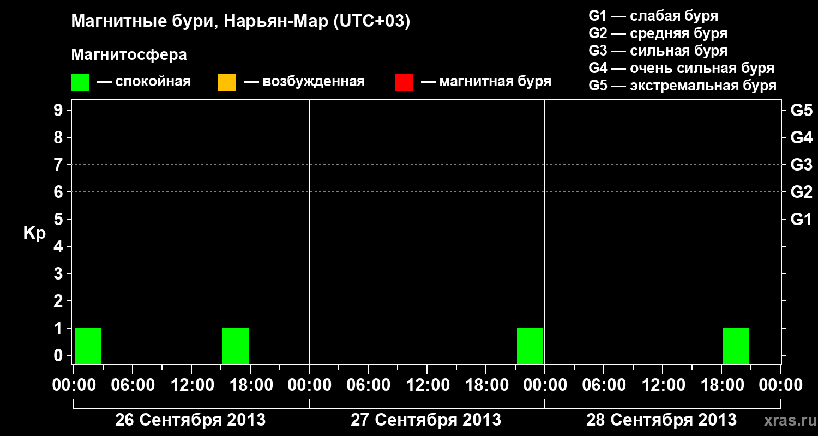This screenshot has width=818, height=436.
Task: Click the right-axis 'G3' storm level label
Action: [x=802, y=165]
